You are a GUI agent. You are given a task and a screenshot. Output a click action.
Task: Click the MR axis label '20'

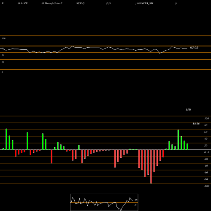206,146
